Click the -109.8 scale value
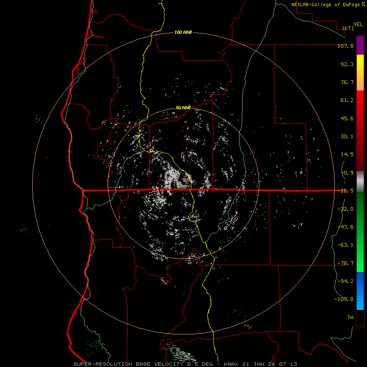Screen dimensions: 367x367 pyautogui.click(x=344, y=299)
